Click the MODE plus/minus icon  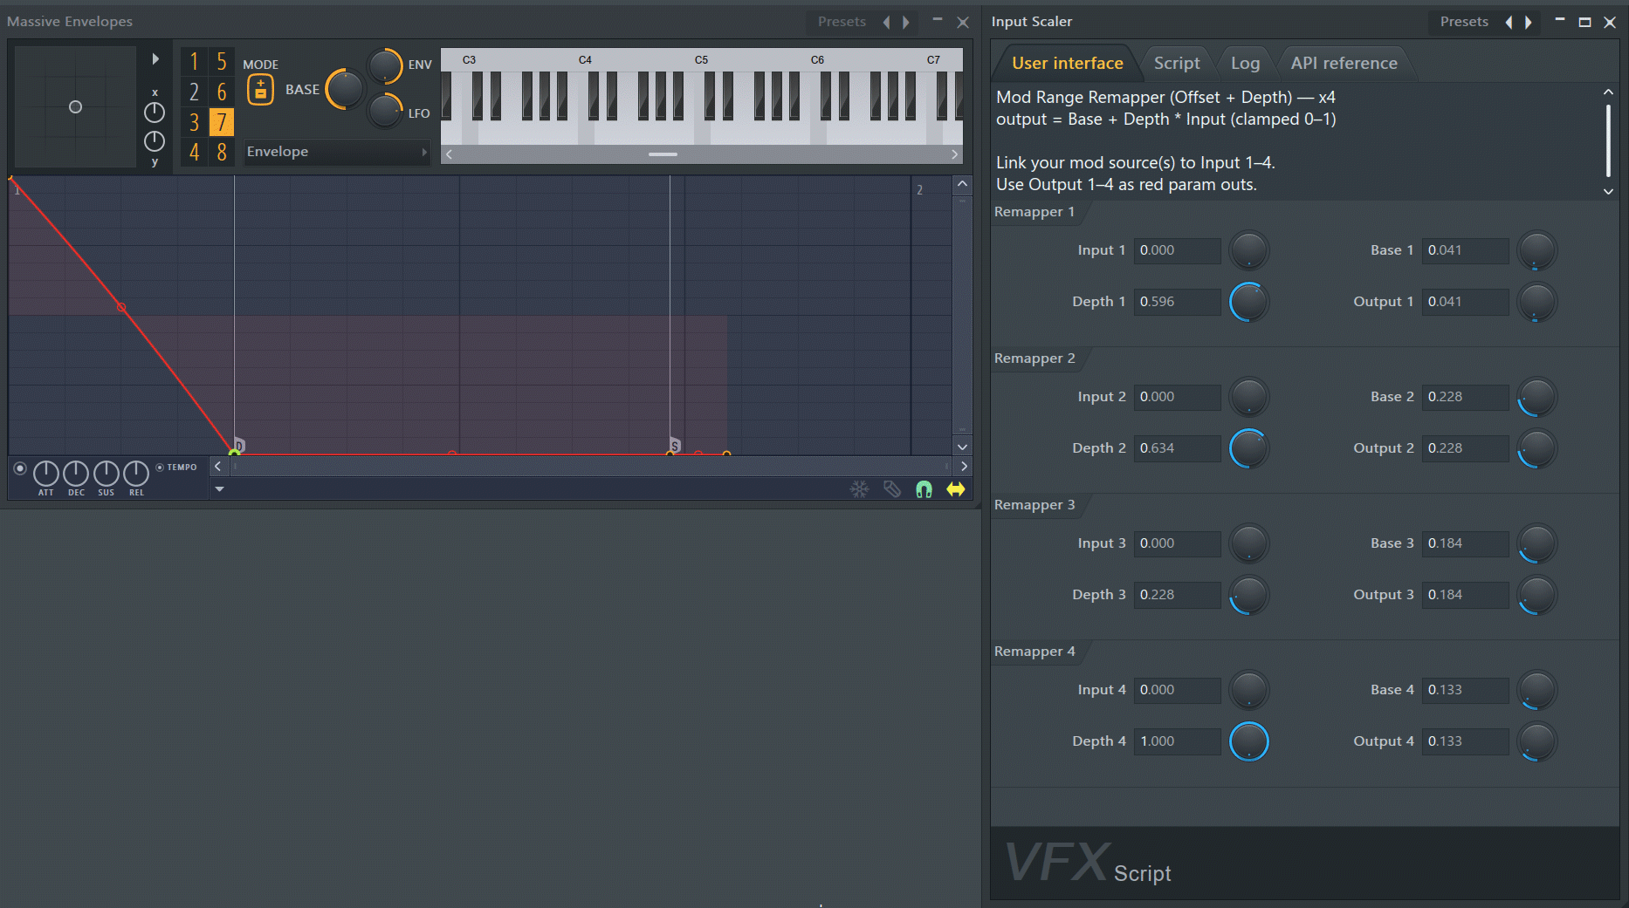[x=260, y=90]
